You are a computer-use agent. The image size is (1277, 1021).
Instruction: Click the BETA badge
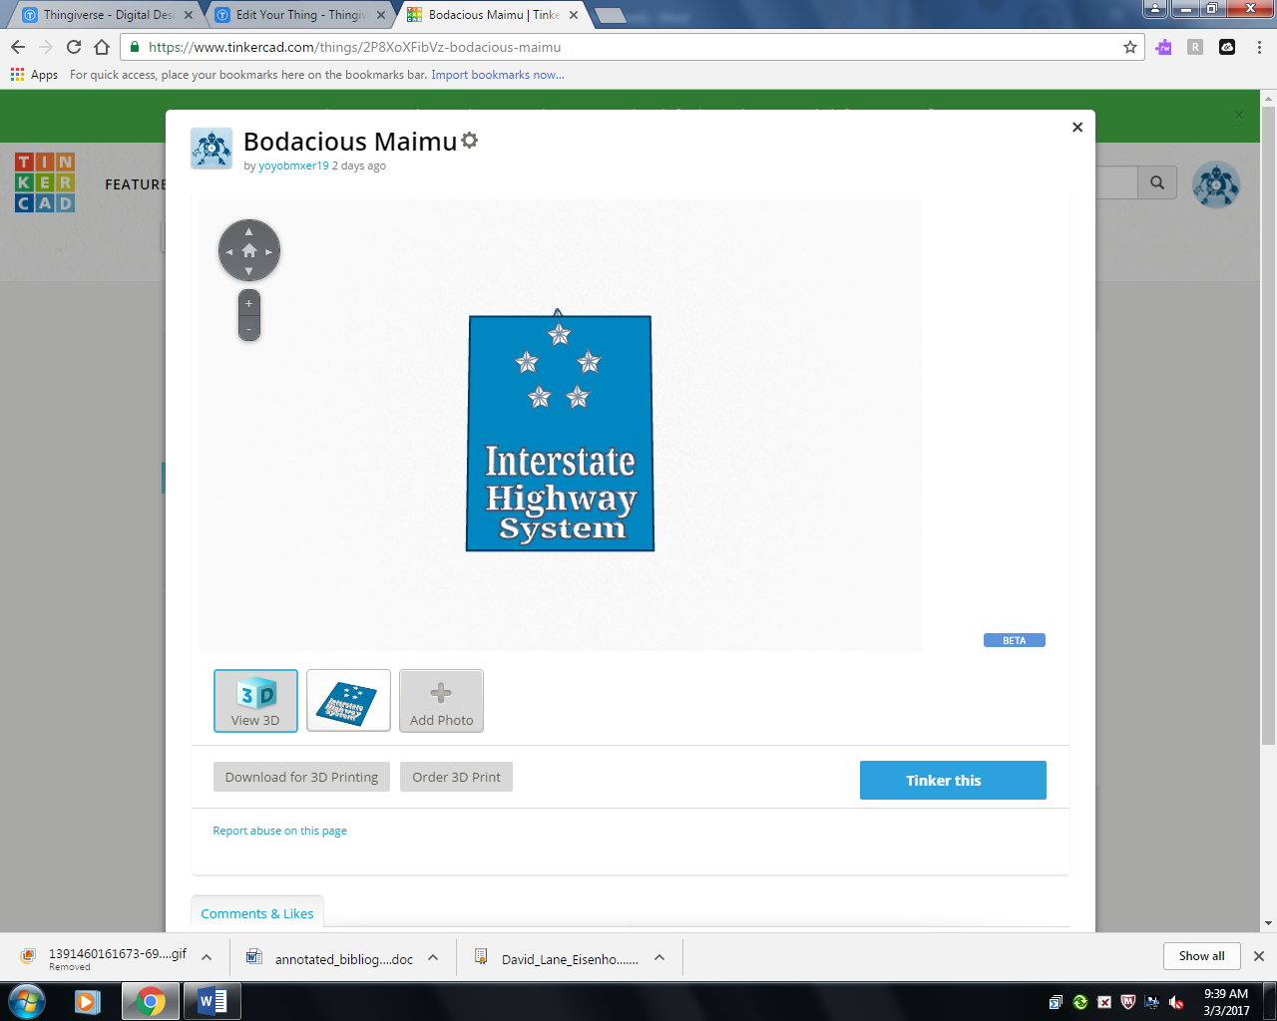point(1015,640)
